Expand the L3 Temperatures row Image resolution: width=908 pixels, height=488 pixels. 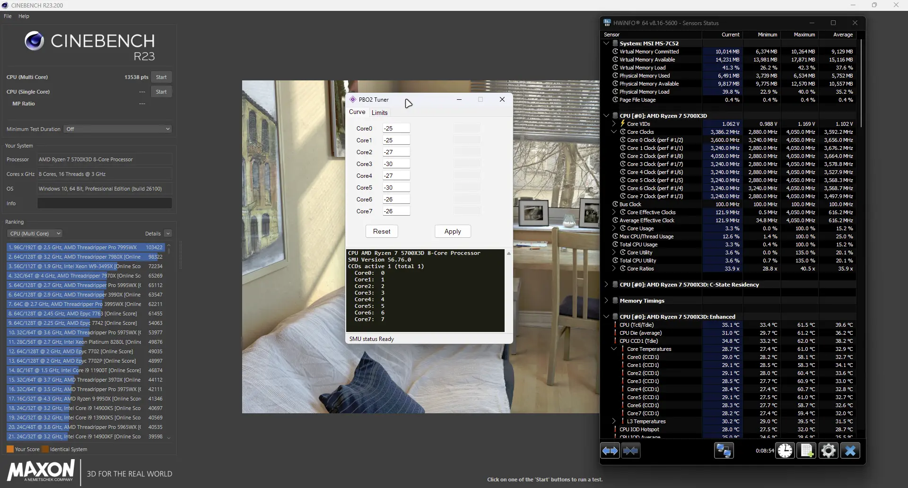pyautogui.click(x=614, y=421)
